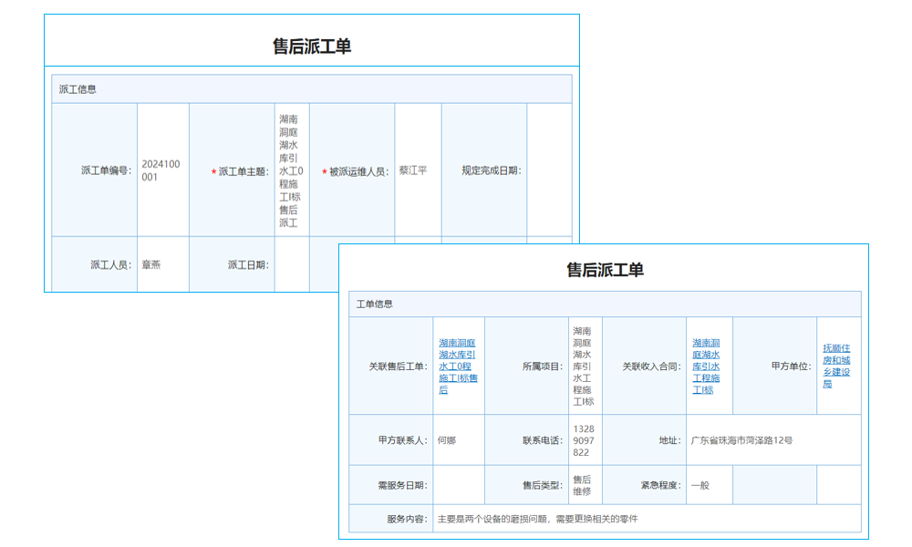Click the 派工信息 section header
912x547 pixels.
click(x=76, y=88)
